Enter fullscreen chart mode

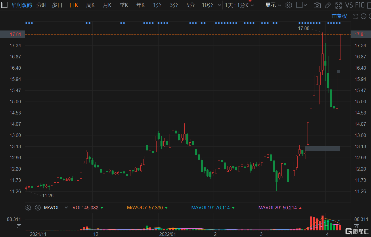coord(339,5)
